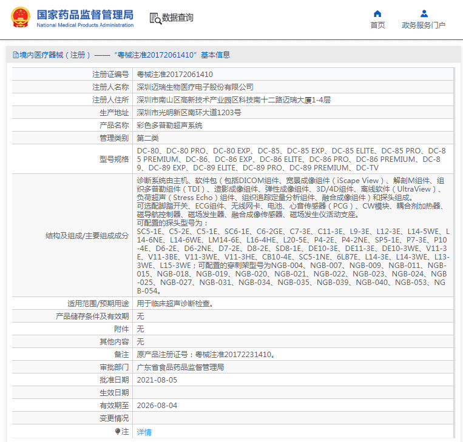Click the 型号规格 DC-80 model list

point(291,159)
